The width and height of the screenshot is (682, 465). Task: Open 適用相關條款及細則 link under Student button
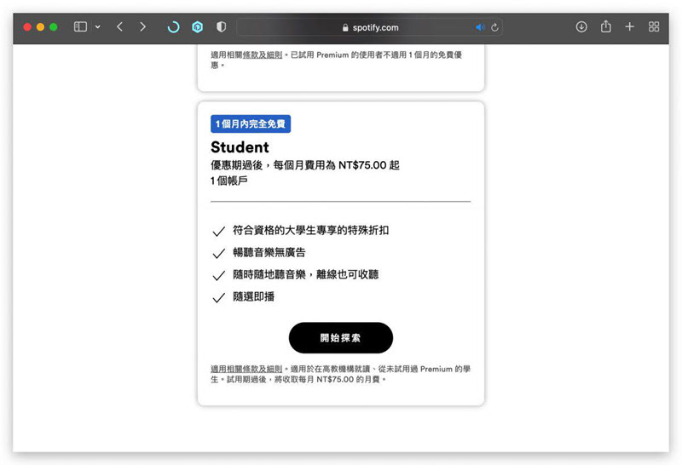[246, 369]
